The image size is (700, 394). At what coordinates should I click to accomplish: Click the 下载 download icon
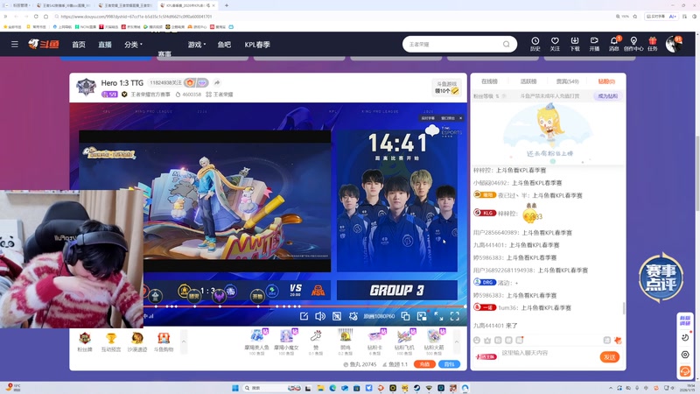[575, 44]
